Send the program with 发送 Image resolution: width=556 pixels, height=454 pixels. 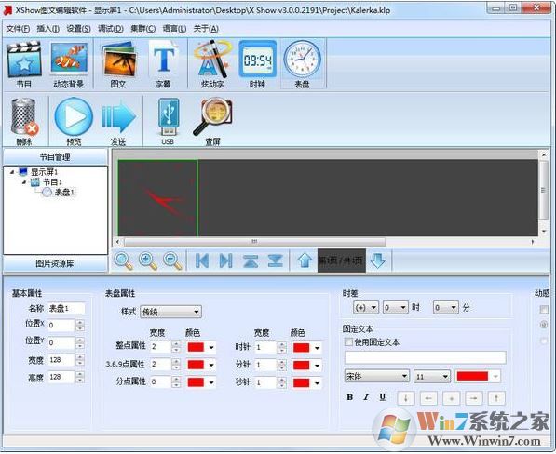click(x=118, y=122)
